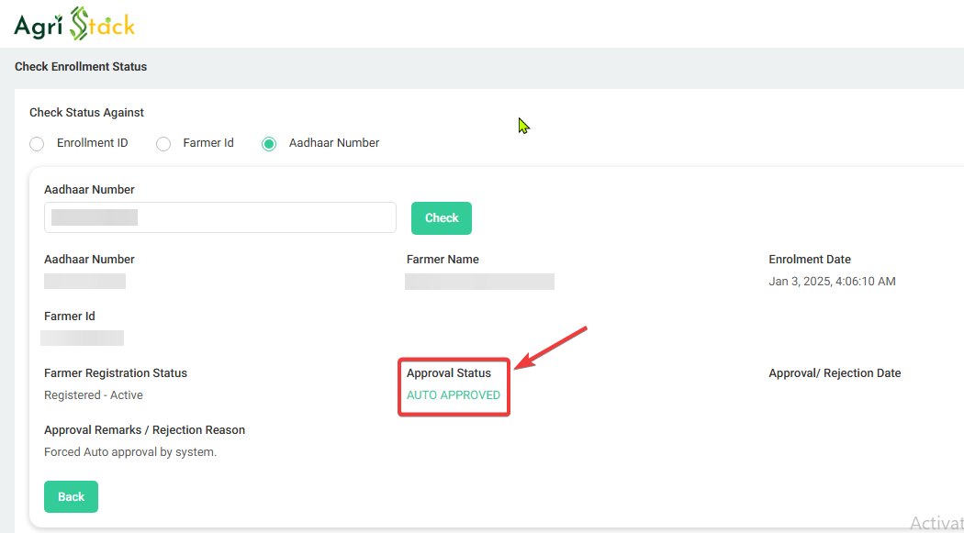The width and height of the screenshot is (964, 533).
Task: Select the Enrollment ID radio button
Action: [x=37, y=144]
